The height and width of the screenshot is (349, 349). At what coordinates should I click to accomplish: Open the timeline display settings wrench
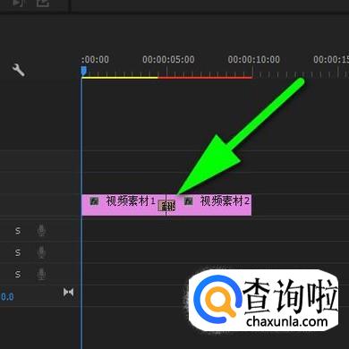(18, 70)
